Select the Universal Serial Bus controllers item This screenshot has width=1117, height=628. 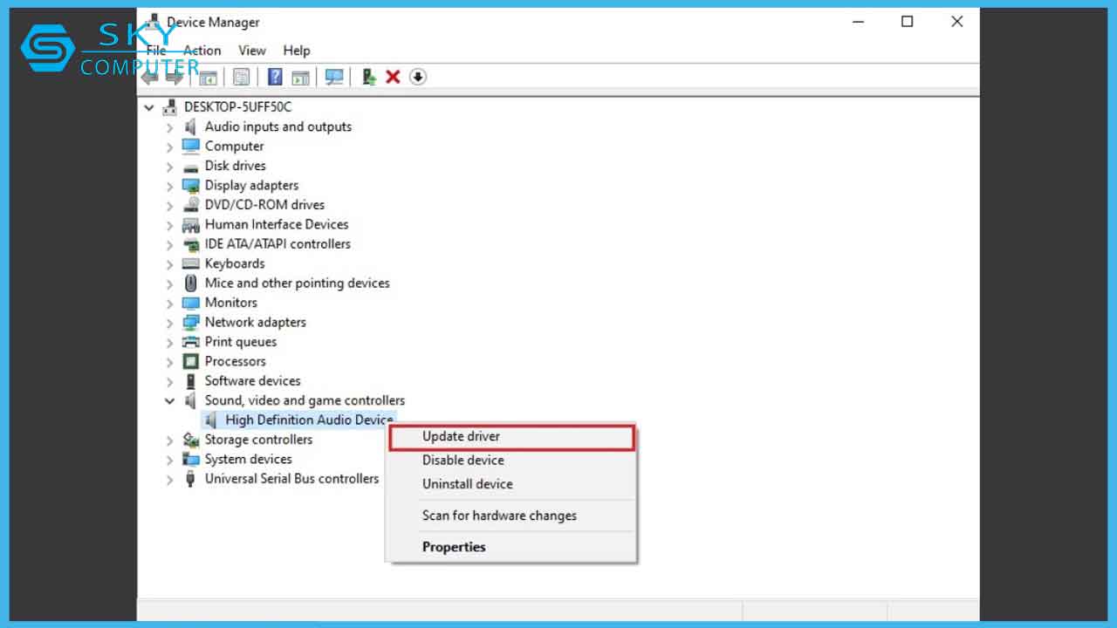tap(291, 479)
